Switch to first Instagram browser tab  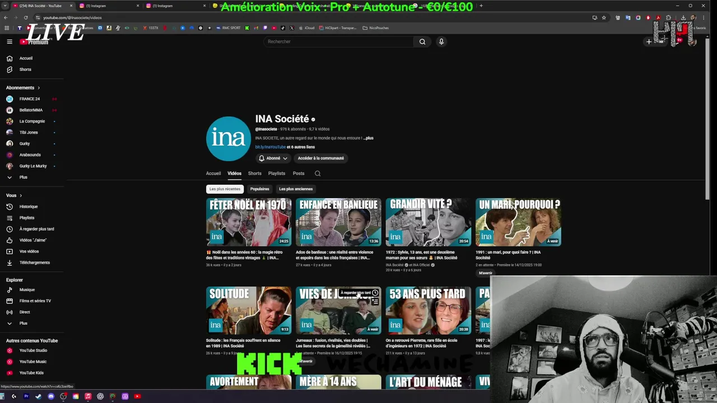(109, 6)
